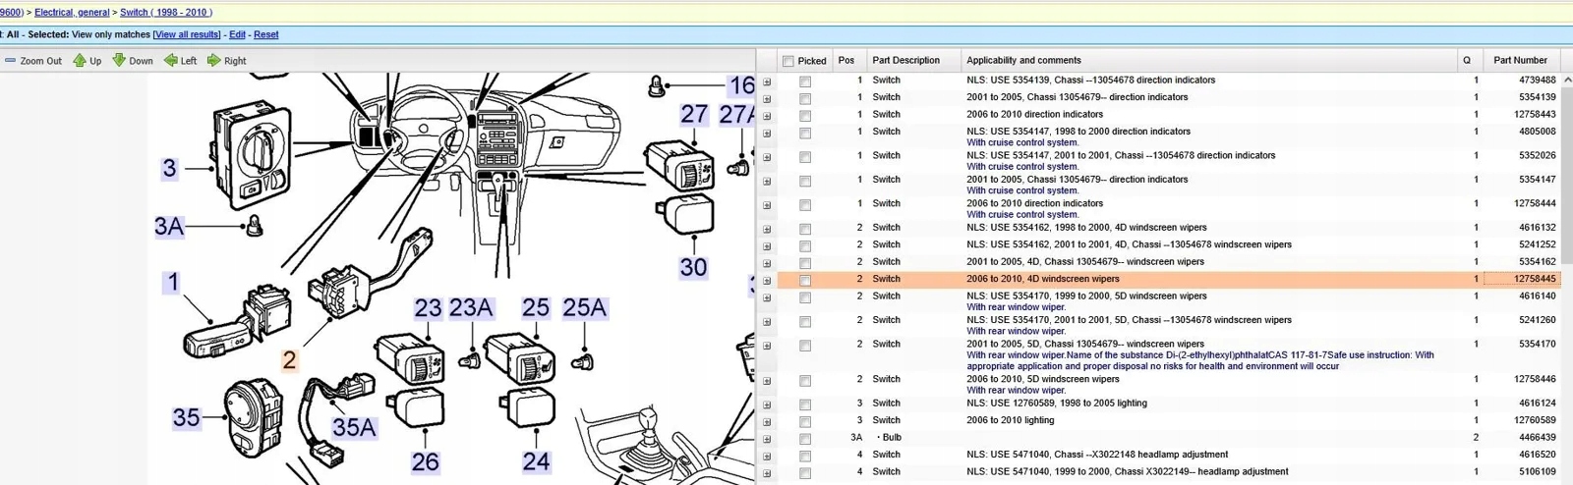This screenshot has width=1573, height=485.
Task: Click '2006 to 2010 lighting' comment text
Action: pos(1010,420)
